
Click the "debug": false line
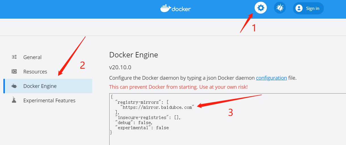point(134,123)
